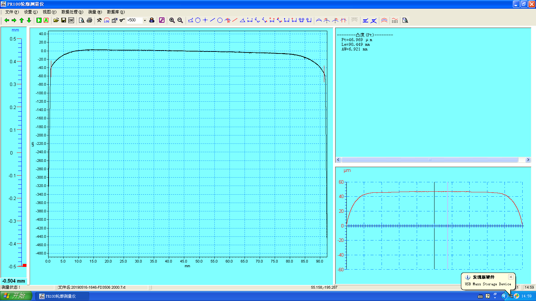Open a saved profile data file
Viewport: 536px width, 301px height.
tap(56, 20)
